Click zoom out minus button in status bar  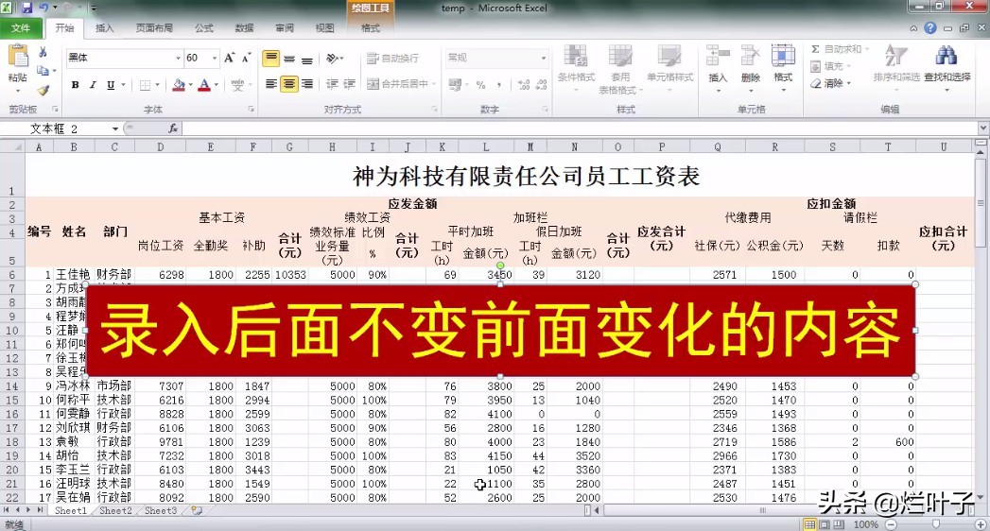pos(891,524)
